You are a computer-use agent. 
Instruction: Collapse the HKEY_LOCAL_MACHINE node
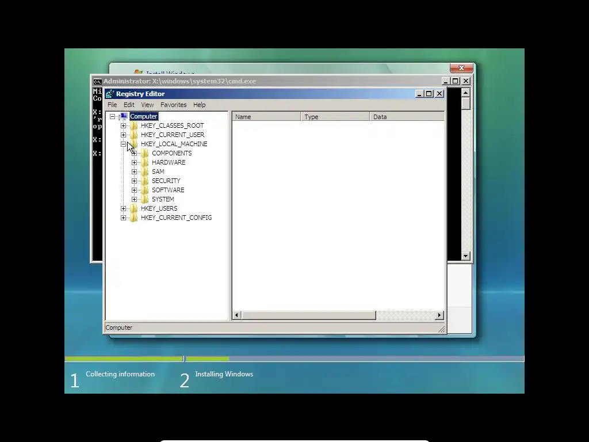click(x=123, y=144)
